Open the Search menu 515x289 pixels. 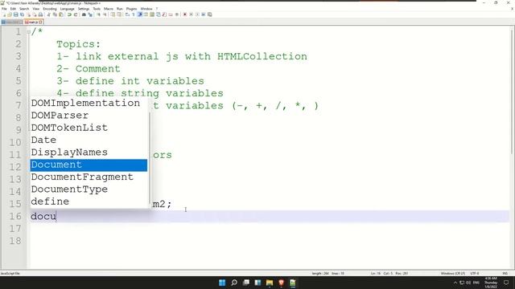(x=24, y=9)
